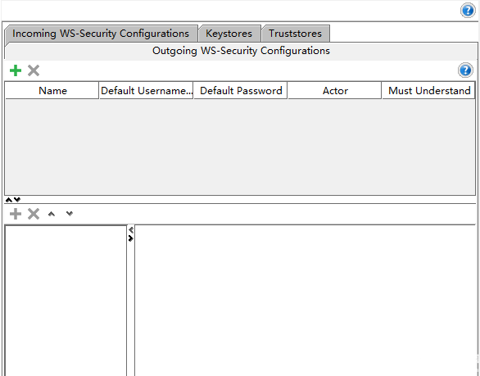Click the green plus to add outgoing configuration
480x376 pixels.
click(x=16, y=70)
